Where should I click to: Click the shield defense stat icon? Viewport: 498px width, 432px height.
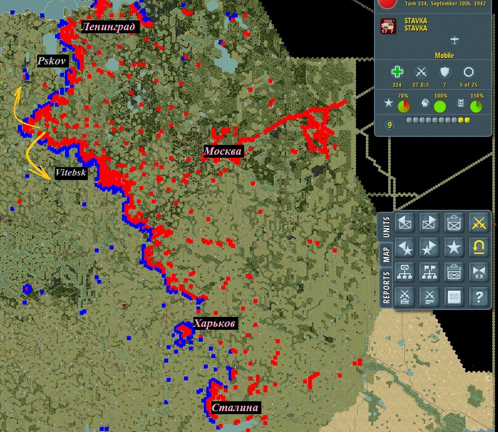pyautogui.click(x=444, y=72)
